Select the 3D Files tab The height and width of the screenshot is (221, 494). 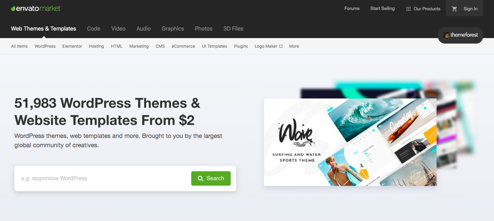pos(233,28)
